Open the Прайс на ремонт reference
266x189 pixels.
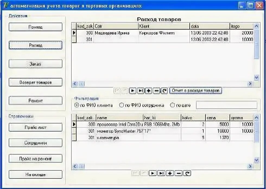pyautogui.click(x=36, y=159)
